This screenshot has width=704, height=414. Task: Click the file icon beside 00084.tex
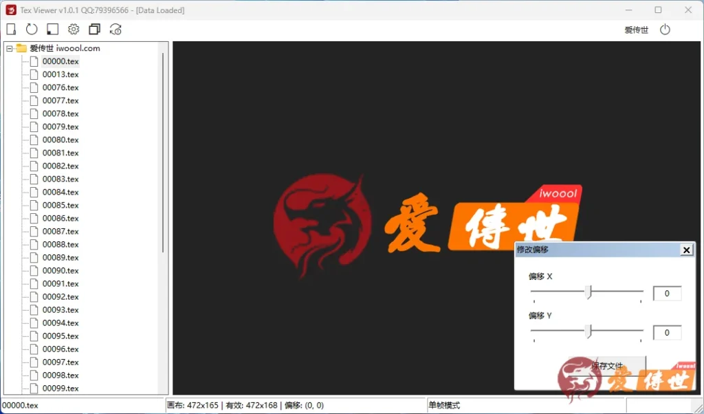[x=34, y=192]
